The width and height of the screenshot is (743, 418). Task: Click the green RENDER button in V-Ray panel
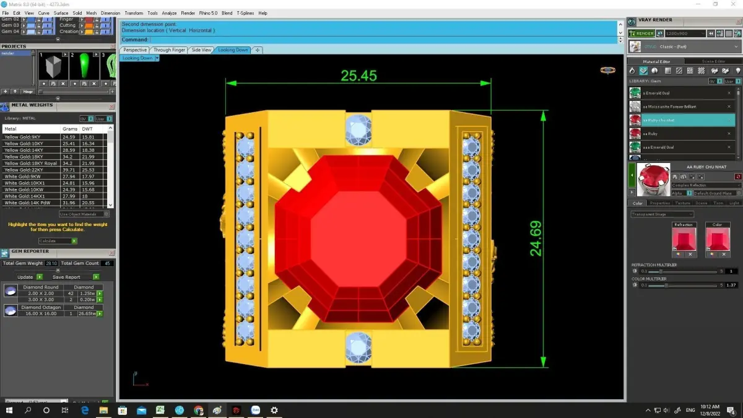click(641, 33)
